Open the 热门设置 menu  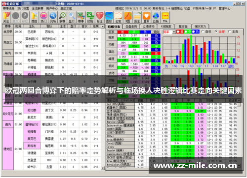(23, 8)
